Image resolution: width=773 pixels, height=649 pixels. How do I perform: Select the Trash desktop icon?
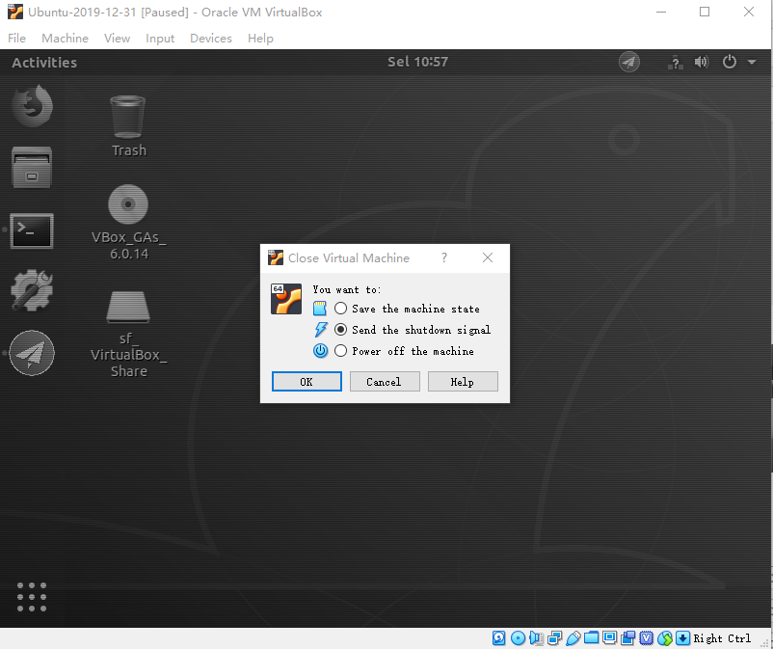128,125
